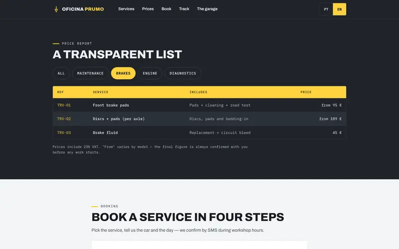This screenshot has height=249, width=399.
Task: Select the EN language button
Action: pyautogui.click(x=340, y=9)
